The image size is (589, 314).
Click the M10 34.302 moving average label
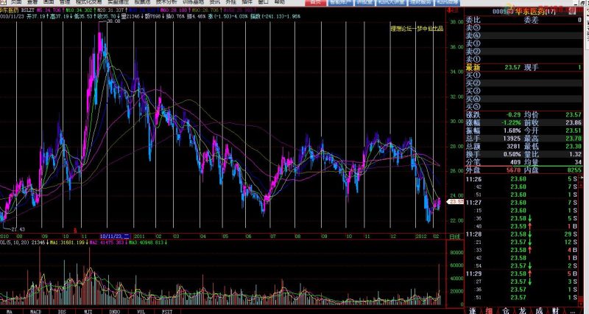[x=80, y=10]
